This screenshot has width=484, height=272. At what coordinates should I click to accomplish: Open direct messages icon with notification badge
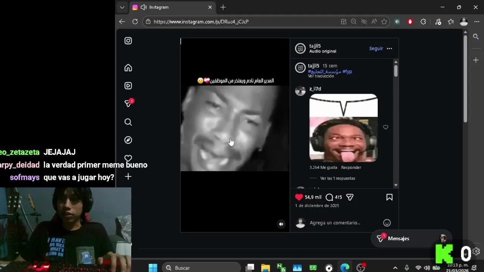[x=129, y=103]
